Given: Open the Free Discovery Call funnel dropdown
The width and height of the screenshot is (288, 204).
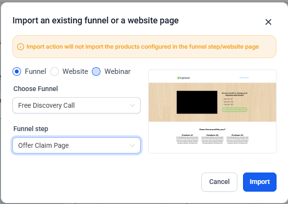Looking at the screenshot, I should pos(77,105).
